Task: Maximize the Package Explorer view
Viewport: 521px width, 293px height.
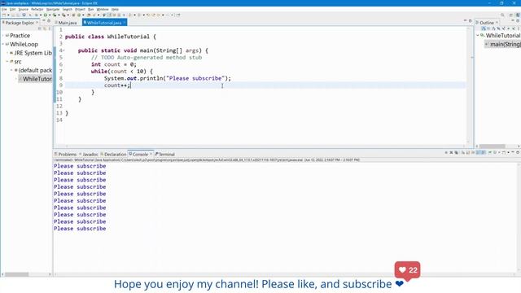Action: pos(49,20)
